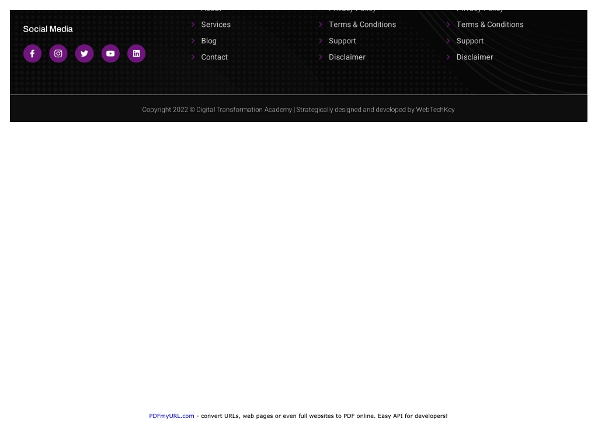The height and width of the screenshot is (422, 598).
Task: Go to the Services footer link
Action: (x=216, y=25)
